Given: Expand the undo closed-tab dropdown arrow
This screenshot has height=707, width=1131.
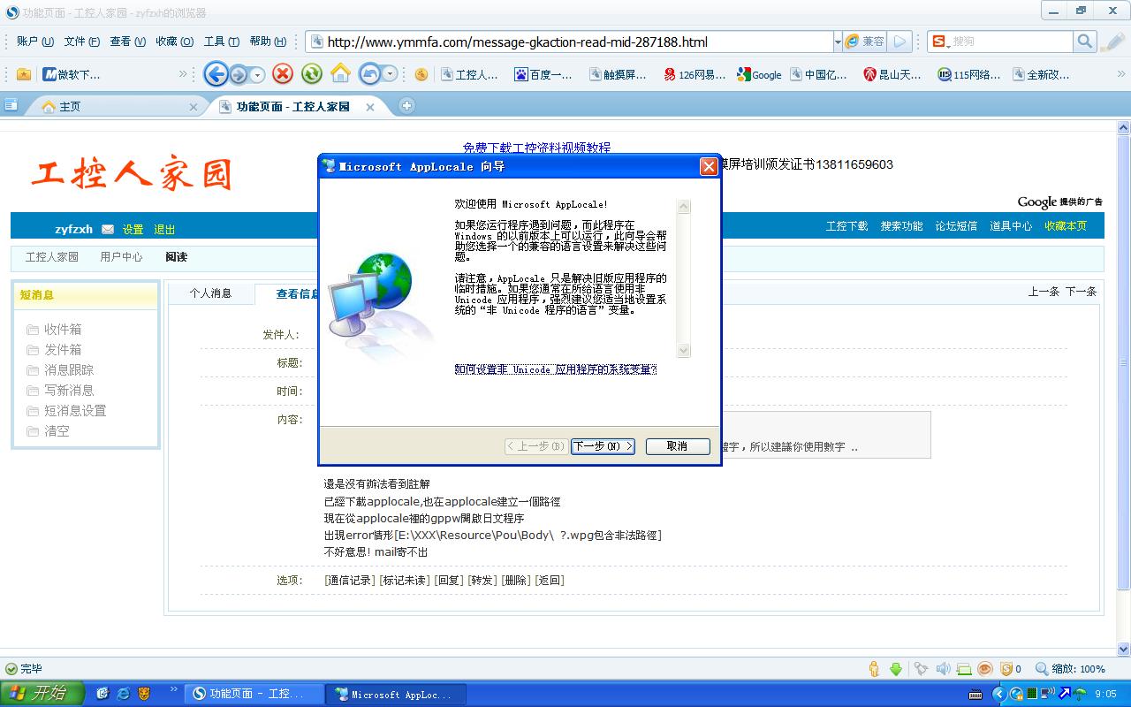Looking at the screenshot, I should click(390, 75).
